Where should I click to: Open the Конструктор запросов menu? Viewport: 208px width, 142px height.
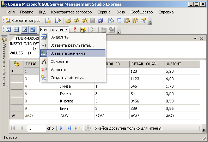tap(71, 12)
